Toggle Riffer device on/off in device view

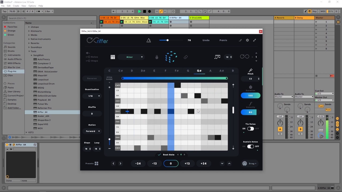pos(7,145)
